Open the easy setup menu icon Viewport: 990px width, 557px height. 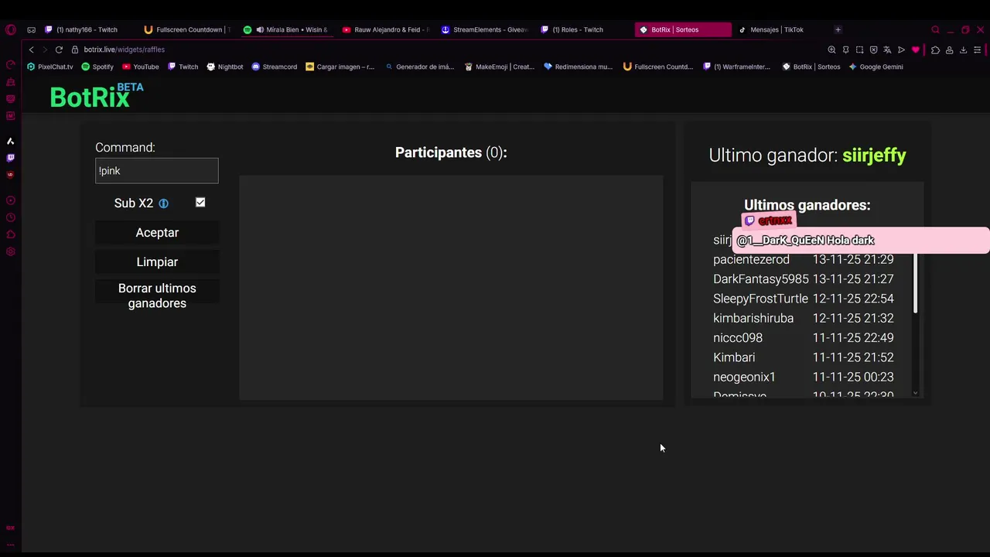(x=978, y=50)
